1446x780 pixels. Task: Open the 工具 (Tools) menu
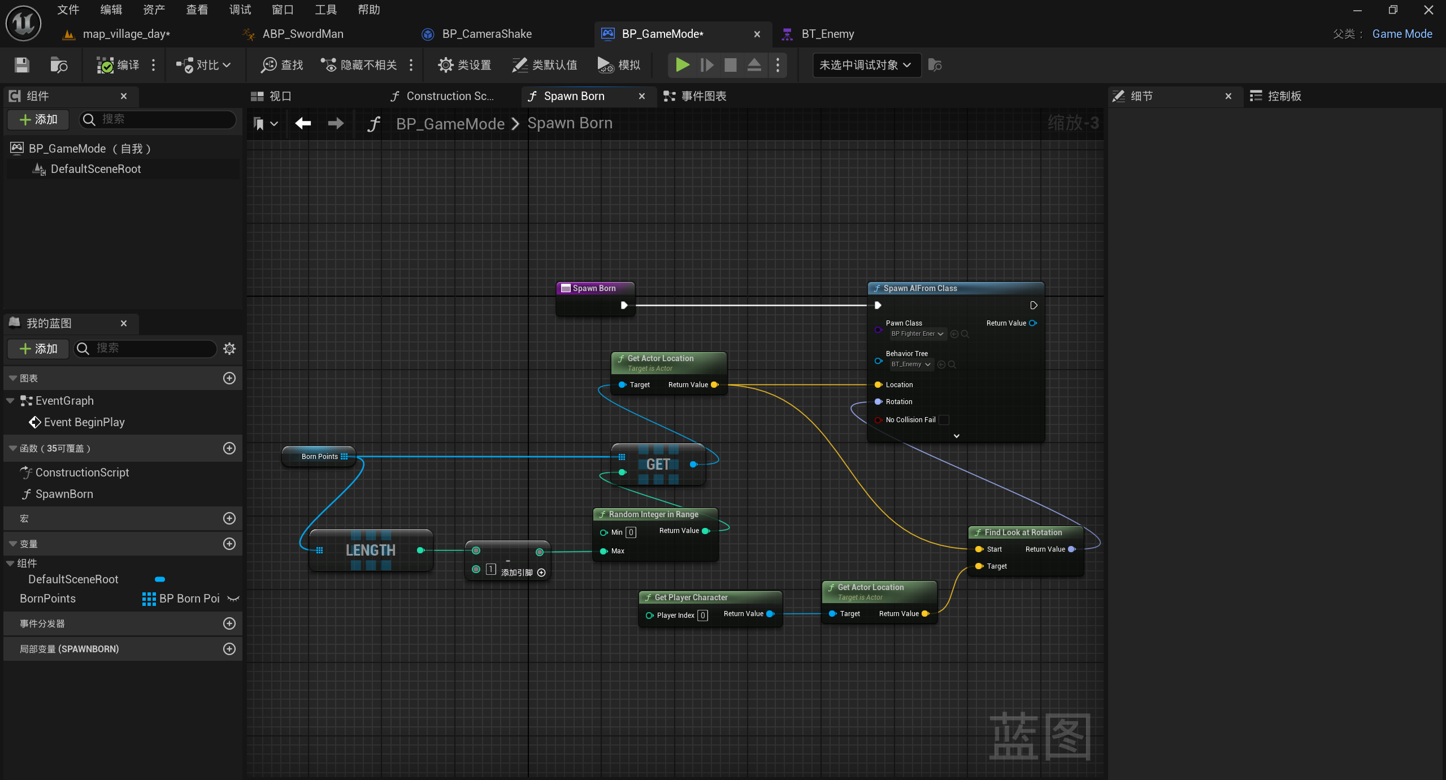(x=325, y=10)
